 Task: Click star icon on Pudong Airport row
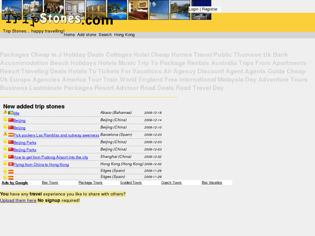6,156
